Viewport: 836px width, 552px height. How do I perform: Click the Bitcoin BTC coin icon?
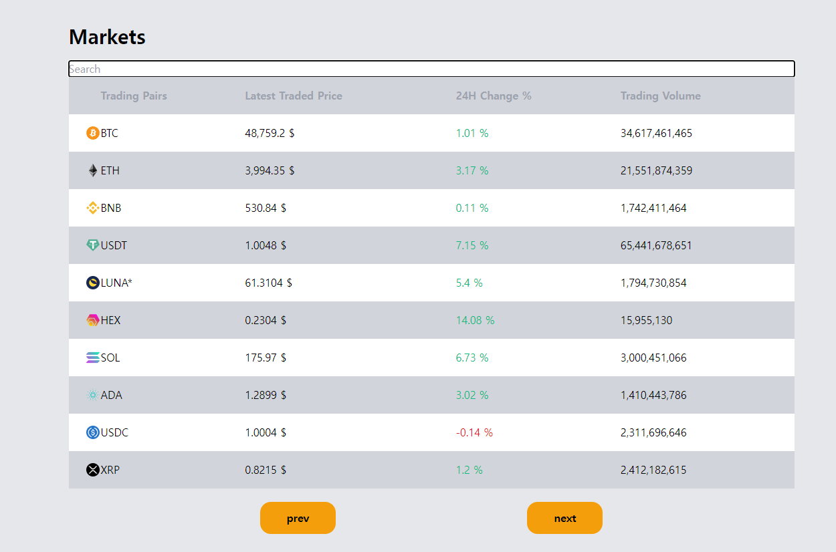coord(93,133)
